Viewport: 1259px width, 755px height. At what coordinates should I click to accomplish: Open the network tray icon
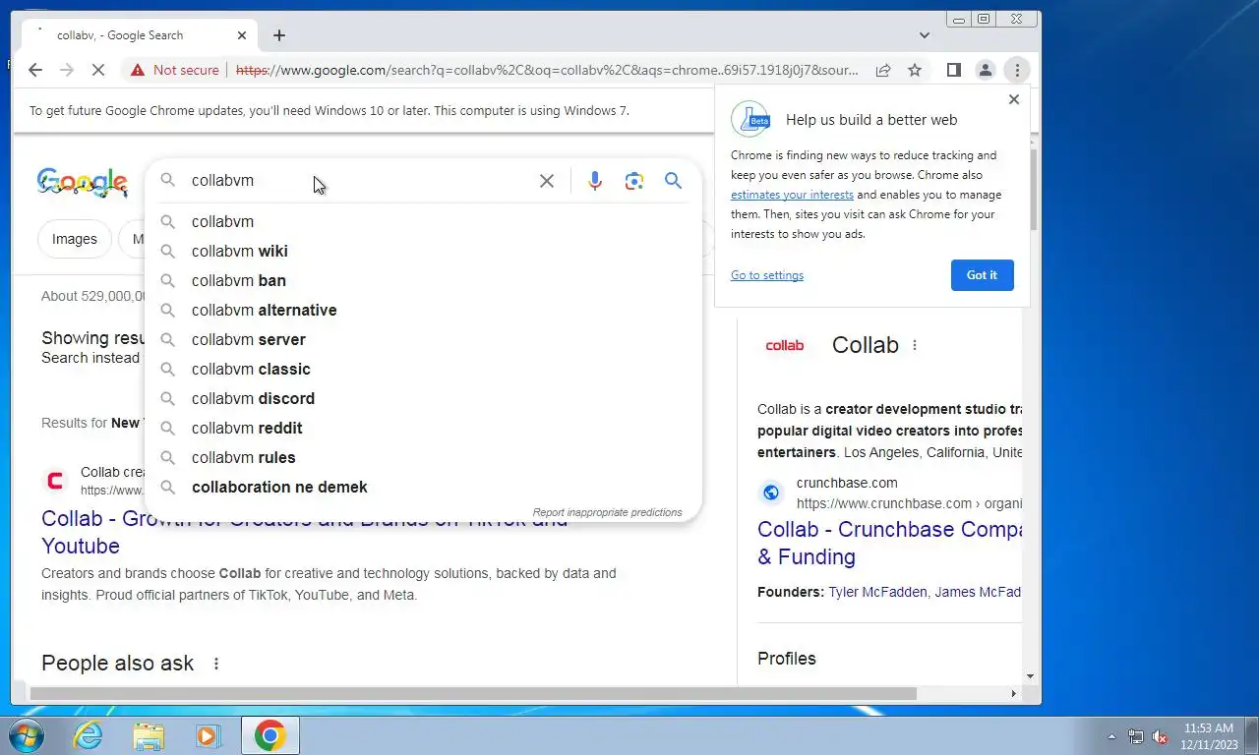1136,736
